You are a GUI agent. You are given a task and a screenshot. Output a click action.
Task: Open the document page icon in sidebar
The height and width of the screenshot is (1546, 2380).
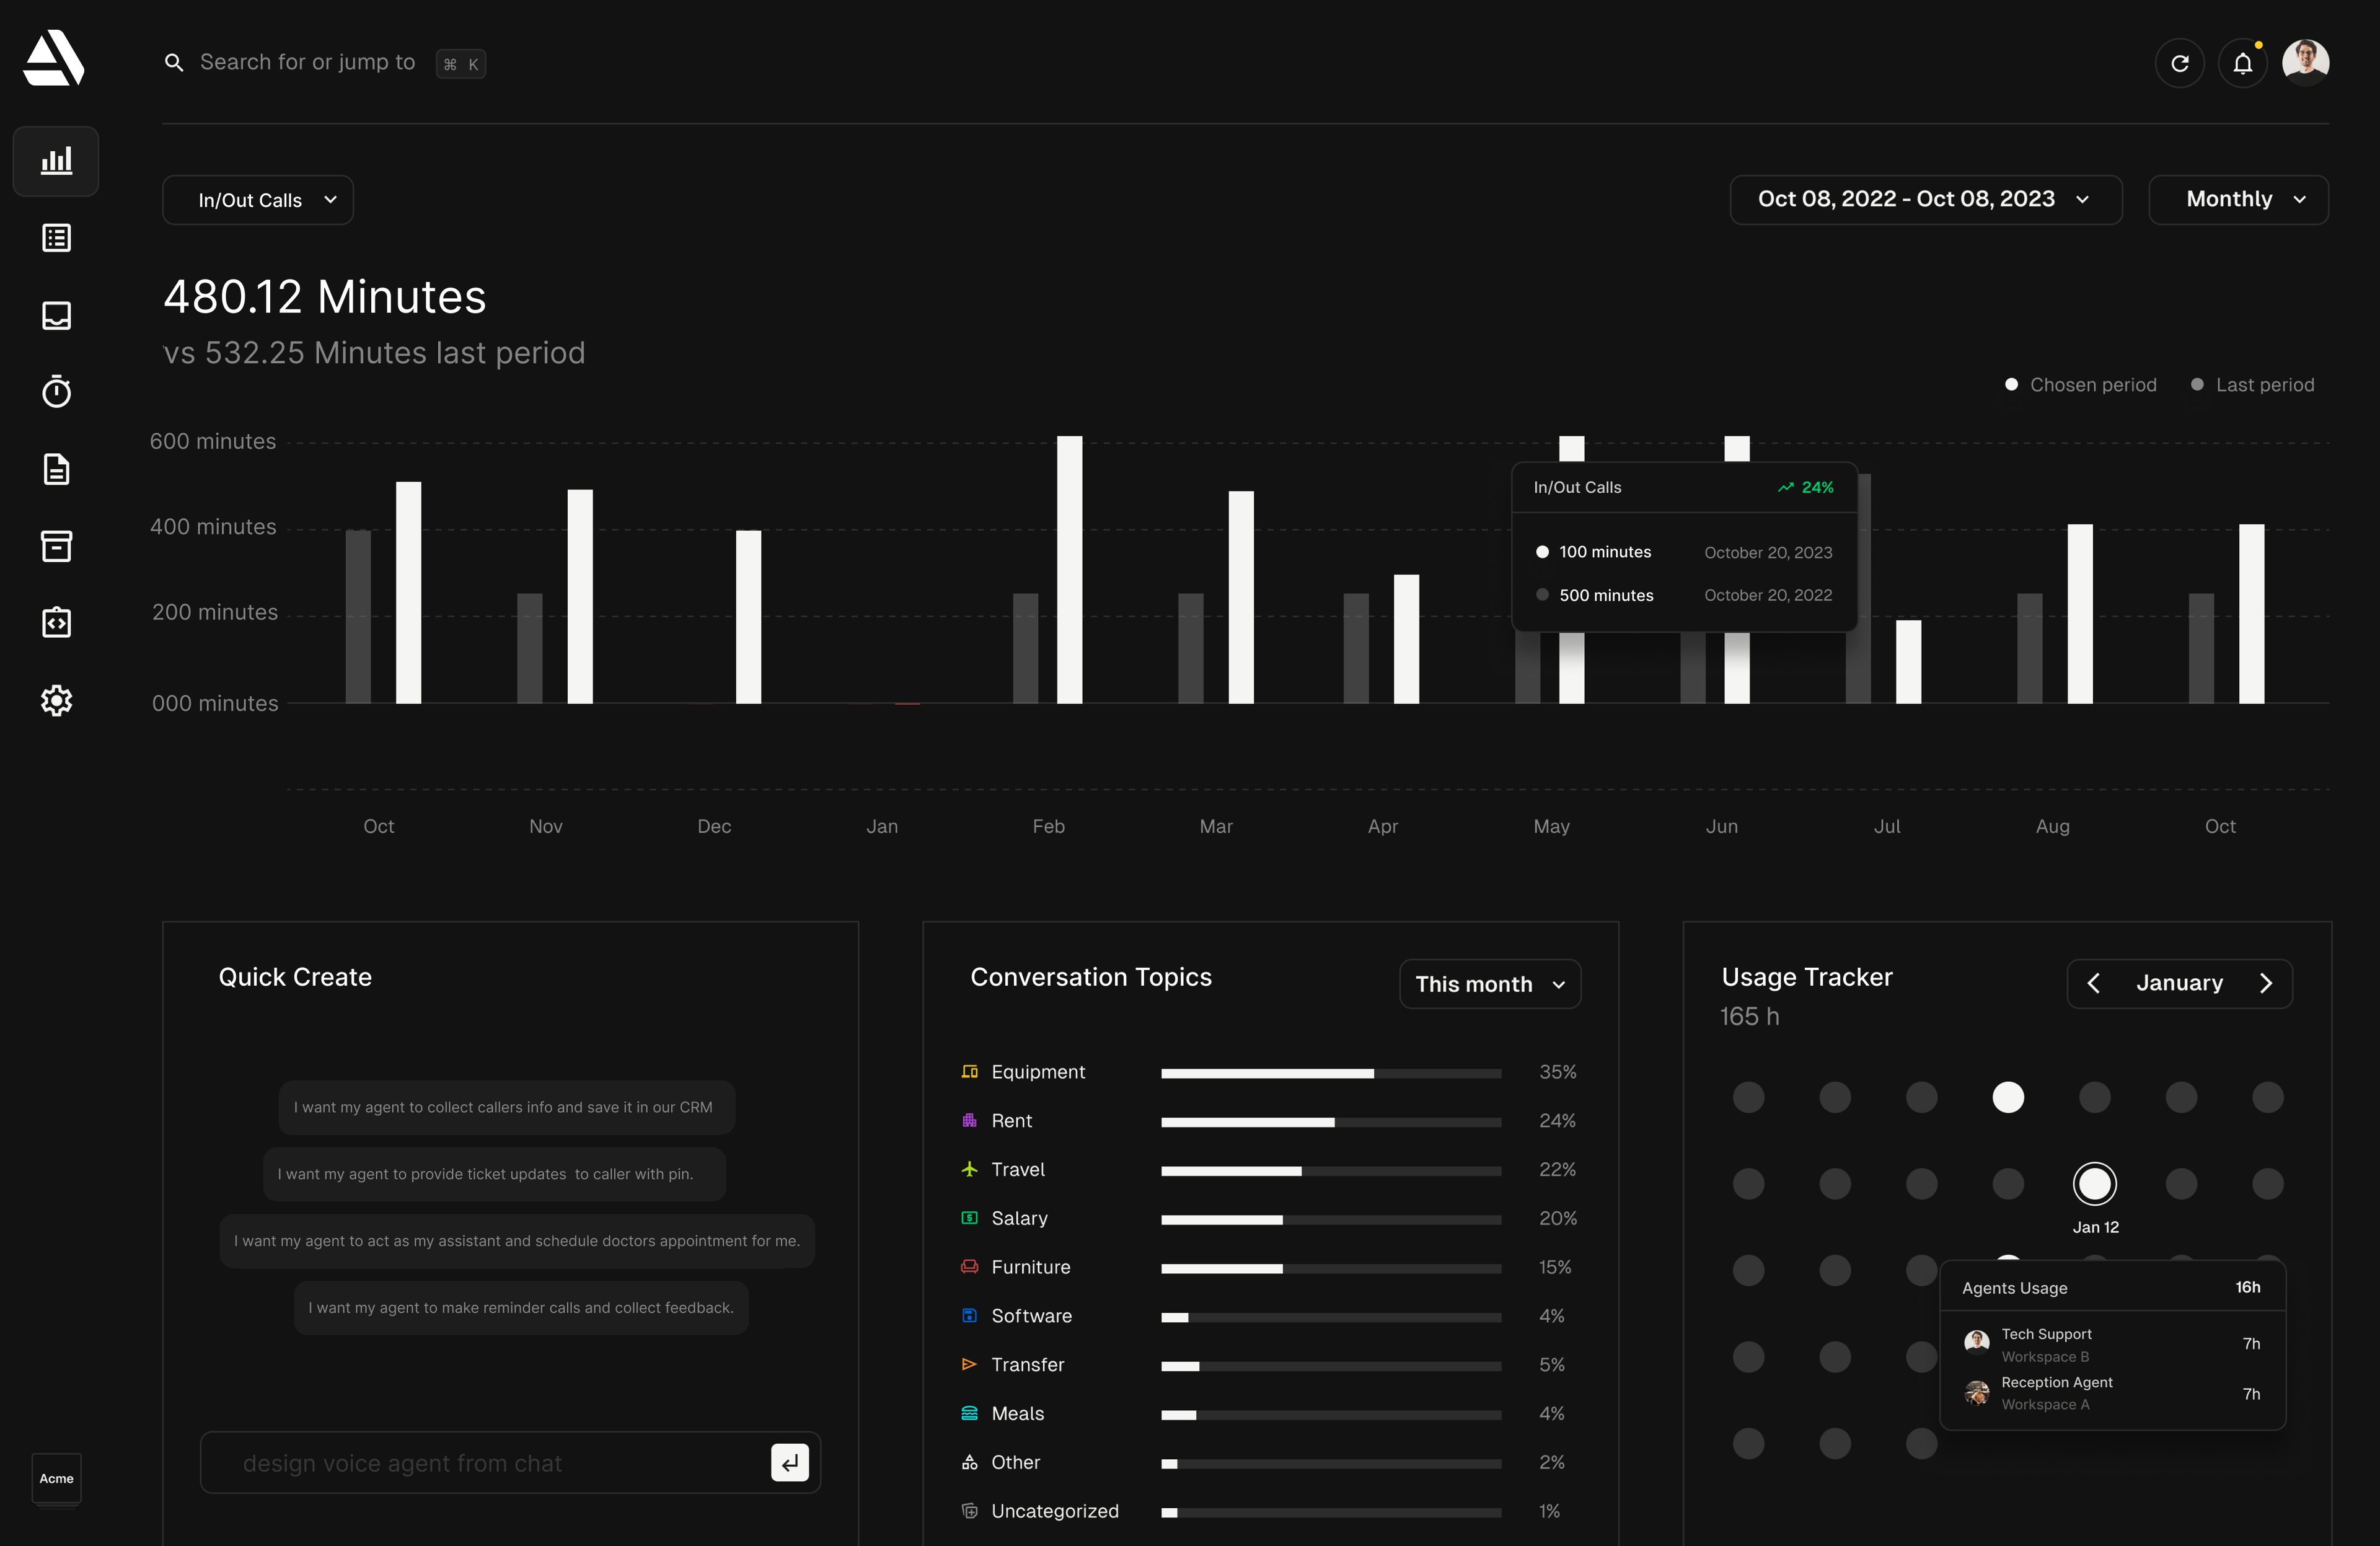55,469
